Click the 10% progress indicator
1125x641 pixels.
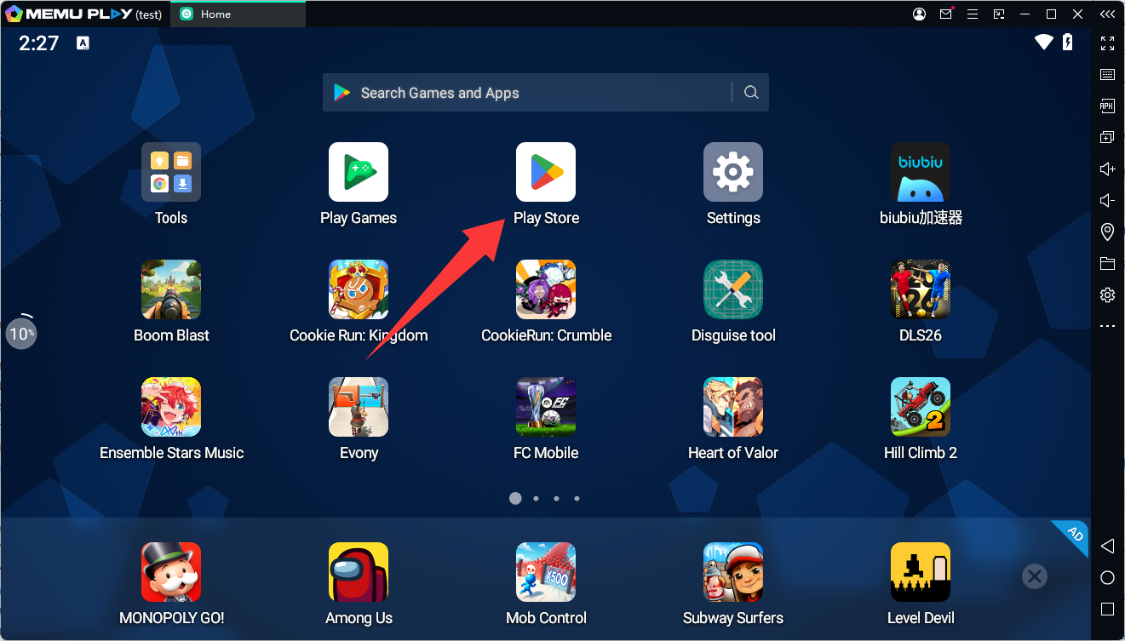[20, 332]
